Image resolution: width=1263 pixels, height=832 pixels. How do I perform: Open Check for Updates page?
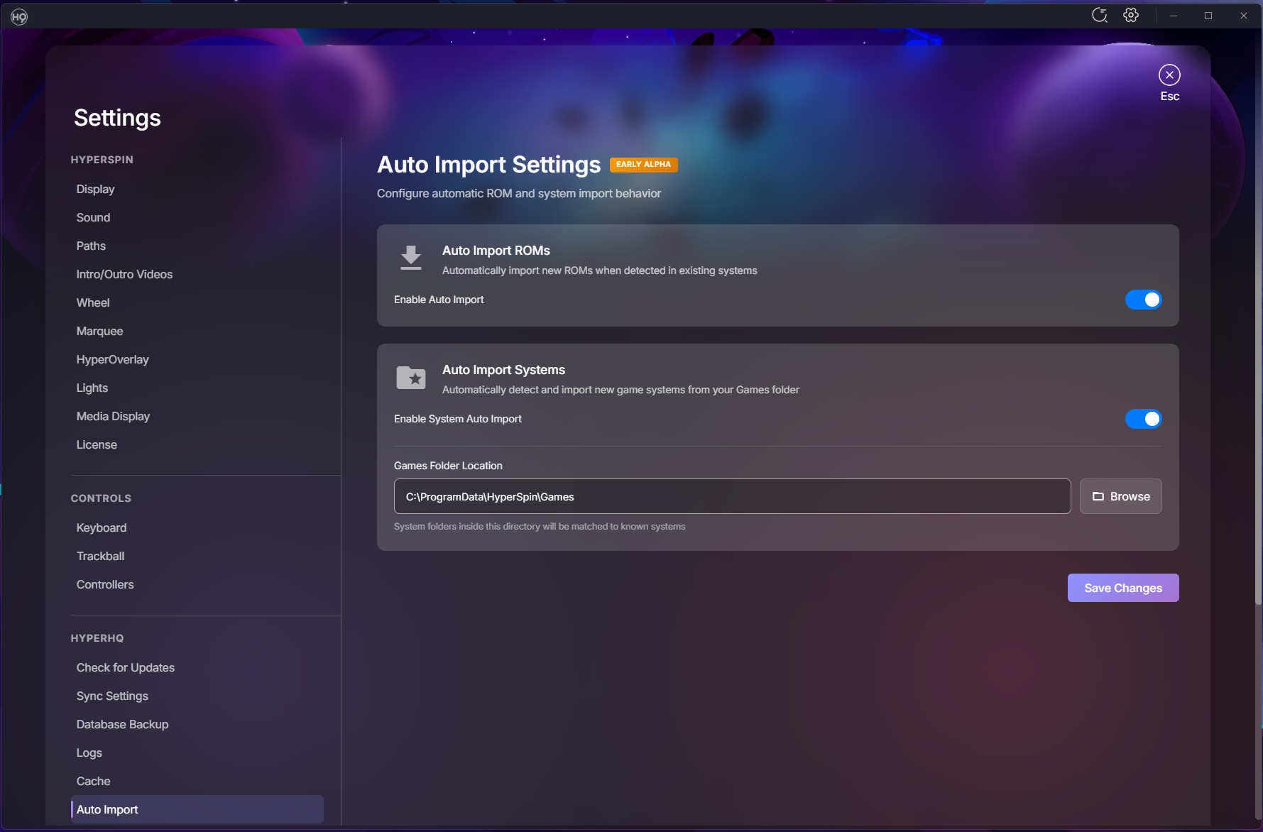tap(125, 667)
